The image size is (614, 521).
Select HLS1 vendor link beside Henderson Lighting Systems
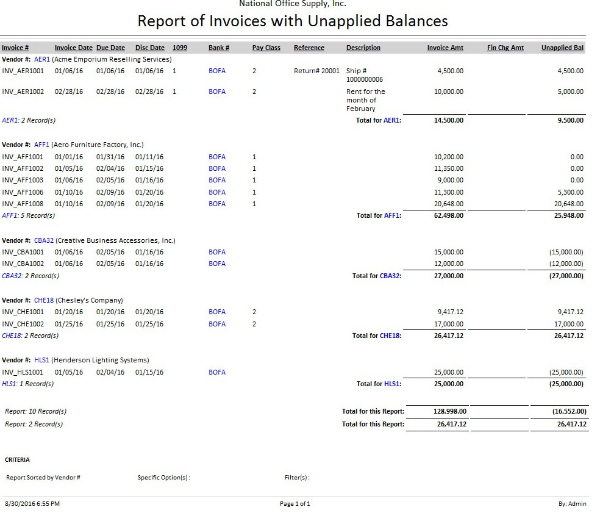tap(42, 360)
